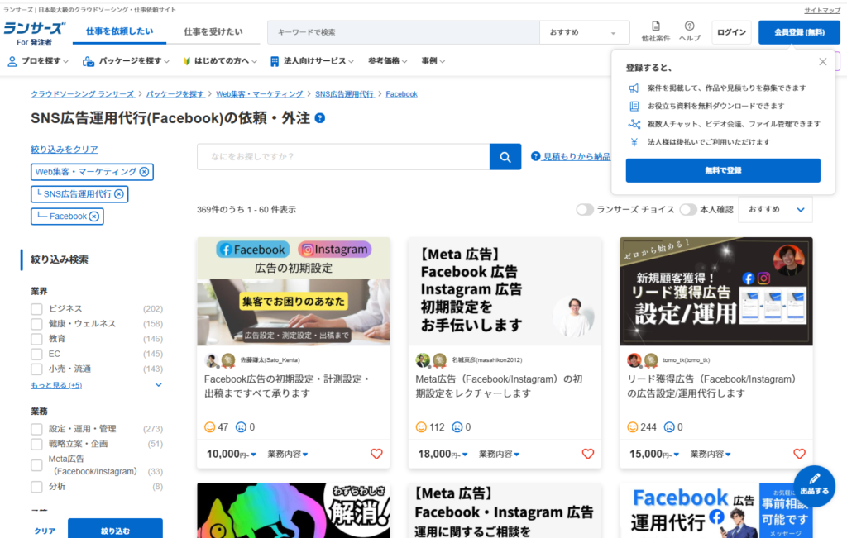Toggle the 本人確認 switch
Viewport: 847px width, 538px height.
click(x=688, y=209)
